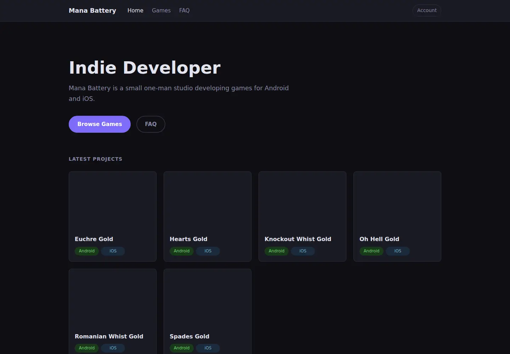
Task: Click Android tag on Spades Gold
Action: click(182, 348)
